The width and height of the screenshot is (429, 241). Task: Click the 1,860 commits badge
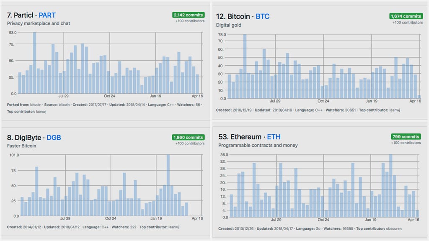pos(188,137)
